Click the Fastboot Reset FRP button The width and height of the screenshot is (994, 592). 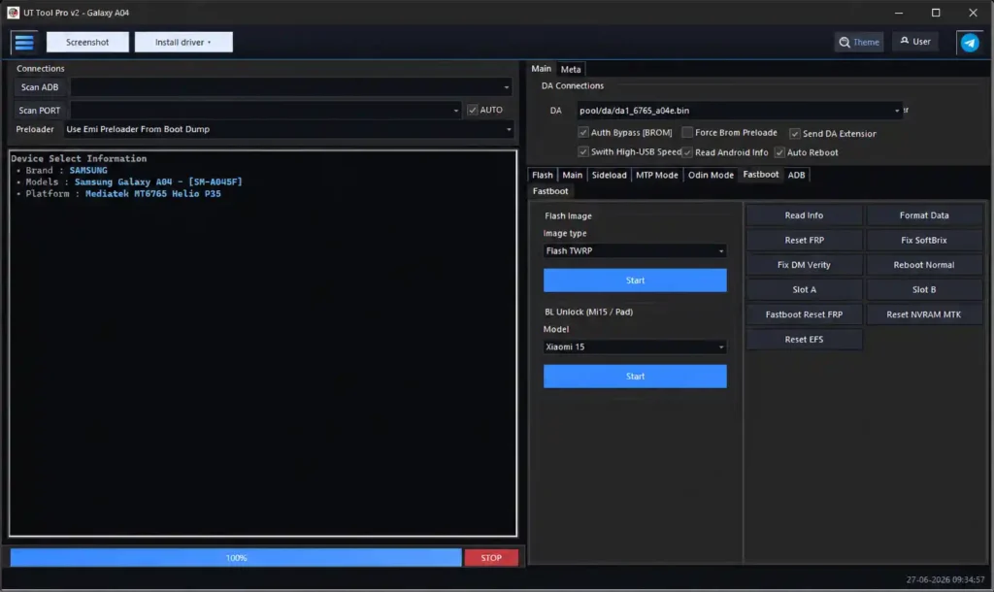click(x=804, y=314)
